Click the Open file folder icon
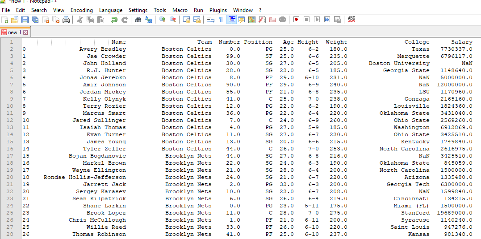 15,20
